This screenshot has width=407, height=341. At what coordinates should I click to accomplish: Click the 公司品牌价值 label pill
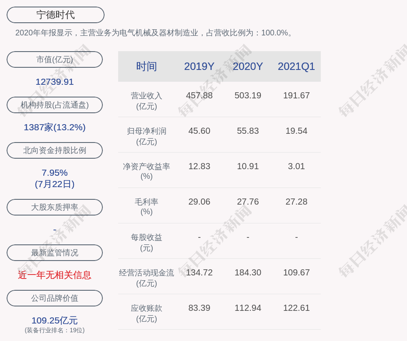tap(55, 298)
